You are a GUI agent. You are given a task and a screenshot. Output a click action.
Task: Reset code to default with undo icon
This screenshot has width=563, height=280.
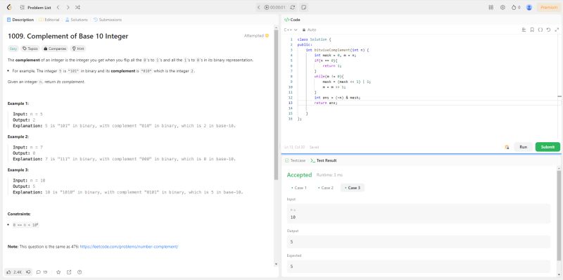pos(548,30)
